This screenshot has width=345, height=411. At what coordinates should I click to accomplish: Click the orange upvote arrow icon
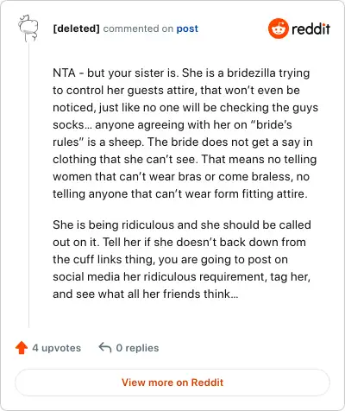pyautogui.click(x=22, y=348)
